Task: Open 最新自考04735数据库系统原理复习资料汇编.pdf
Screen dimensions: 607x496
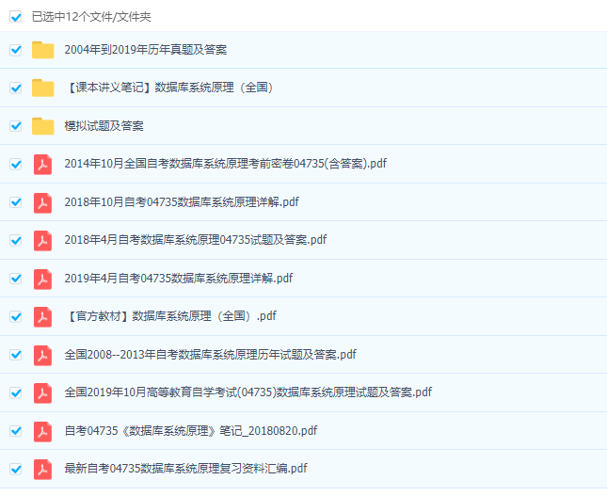Action: click(x=185, y=469)
